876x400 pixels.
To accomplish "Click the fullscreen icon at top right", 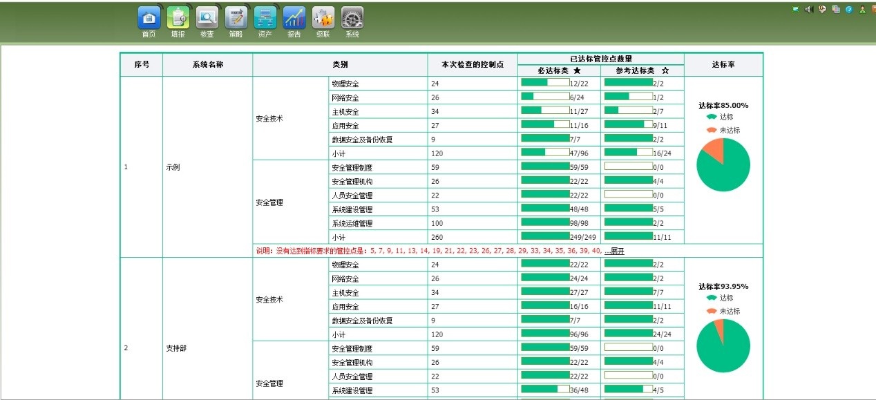I will pyautogui.click(x=795, y=10).
